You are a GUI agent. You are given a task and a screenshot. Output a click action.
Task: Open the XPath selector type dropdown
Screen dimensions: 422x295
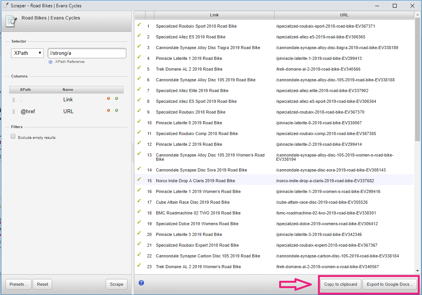tap(27, 53)
